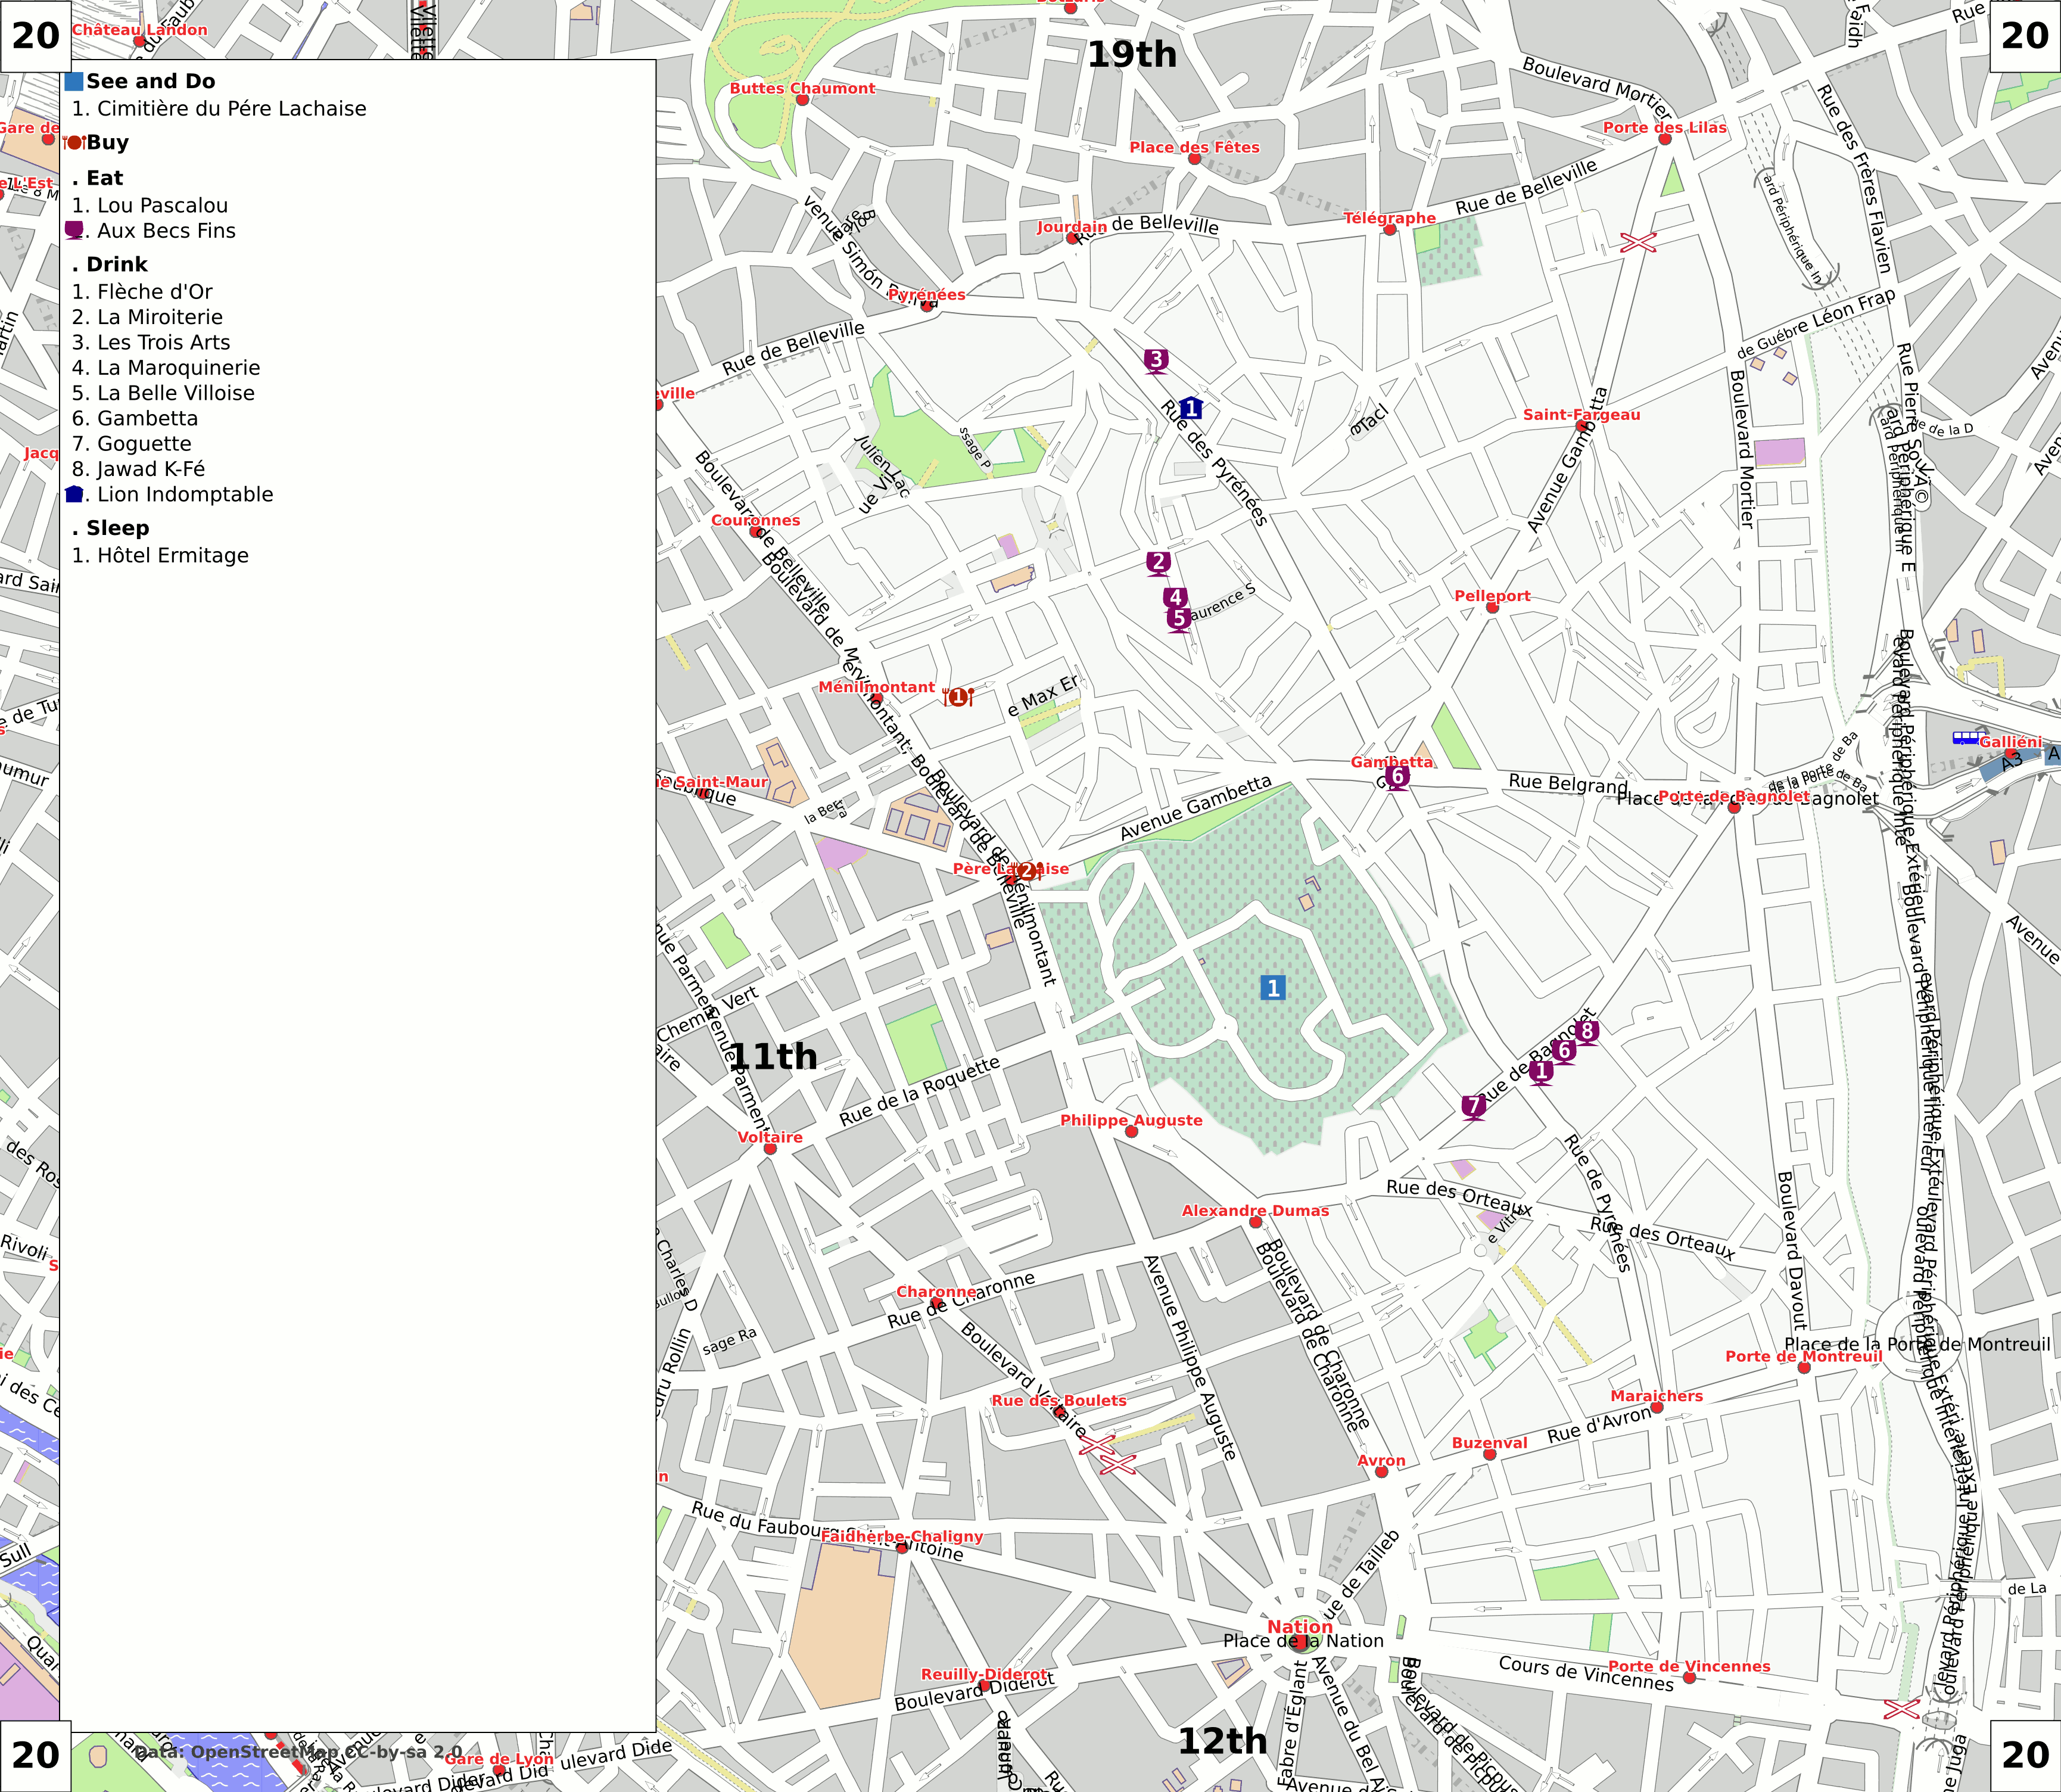Click the blue See and Do legend square
The image size is (2061, 1792).
[74, 81]
